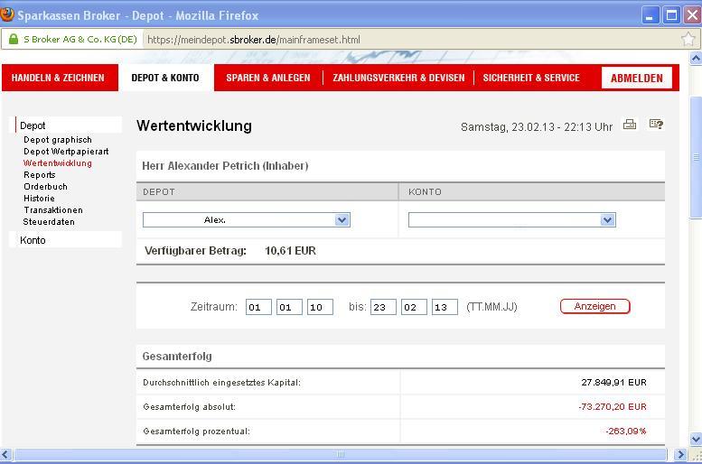Open the help icon beside the printer

pos(657,125)
